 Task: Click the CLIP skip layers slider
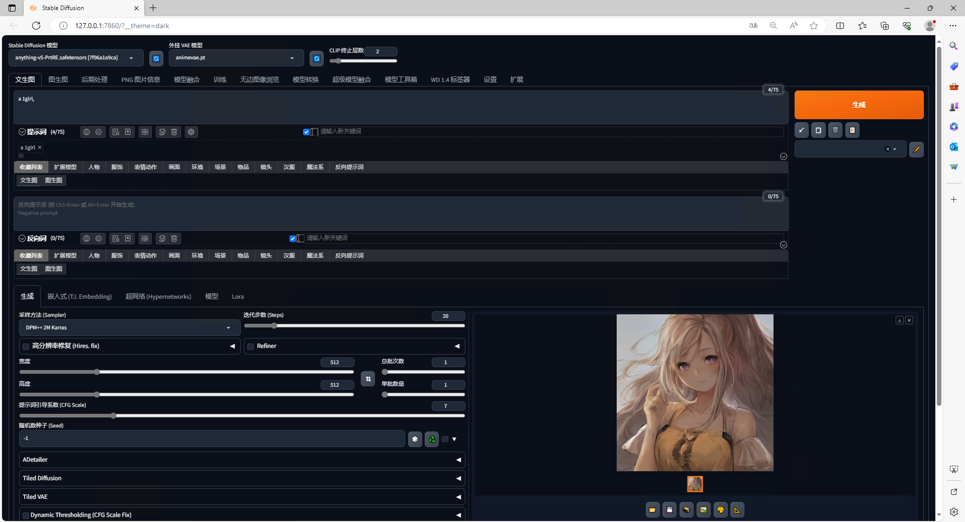(363, 61)
